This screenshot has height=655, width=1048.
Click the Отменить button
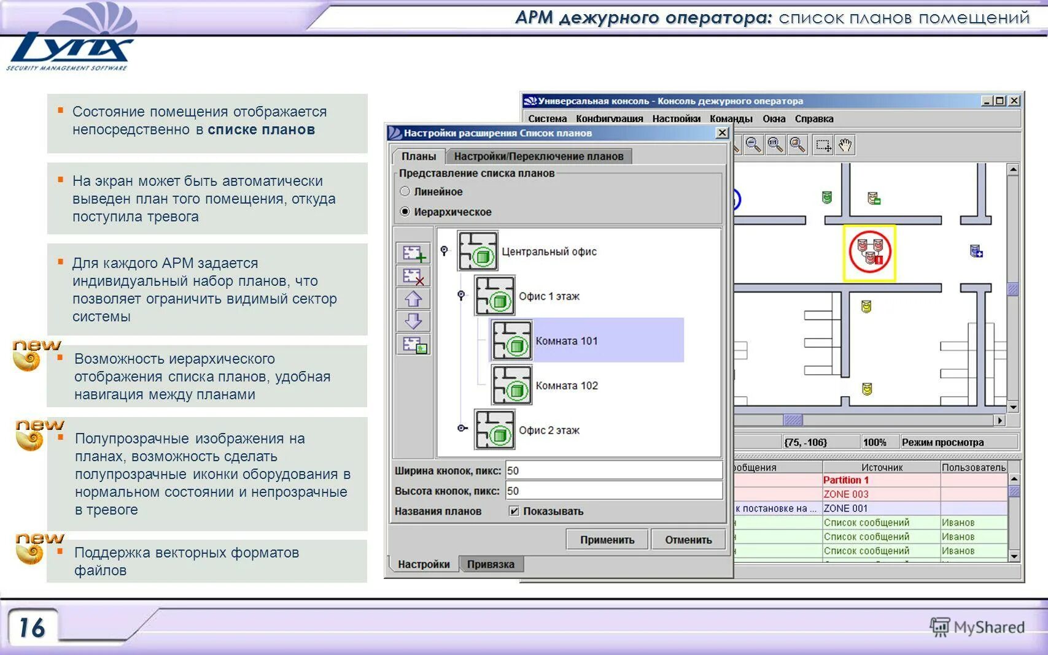pos(688,540)
